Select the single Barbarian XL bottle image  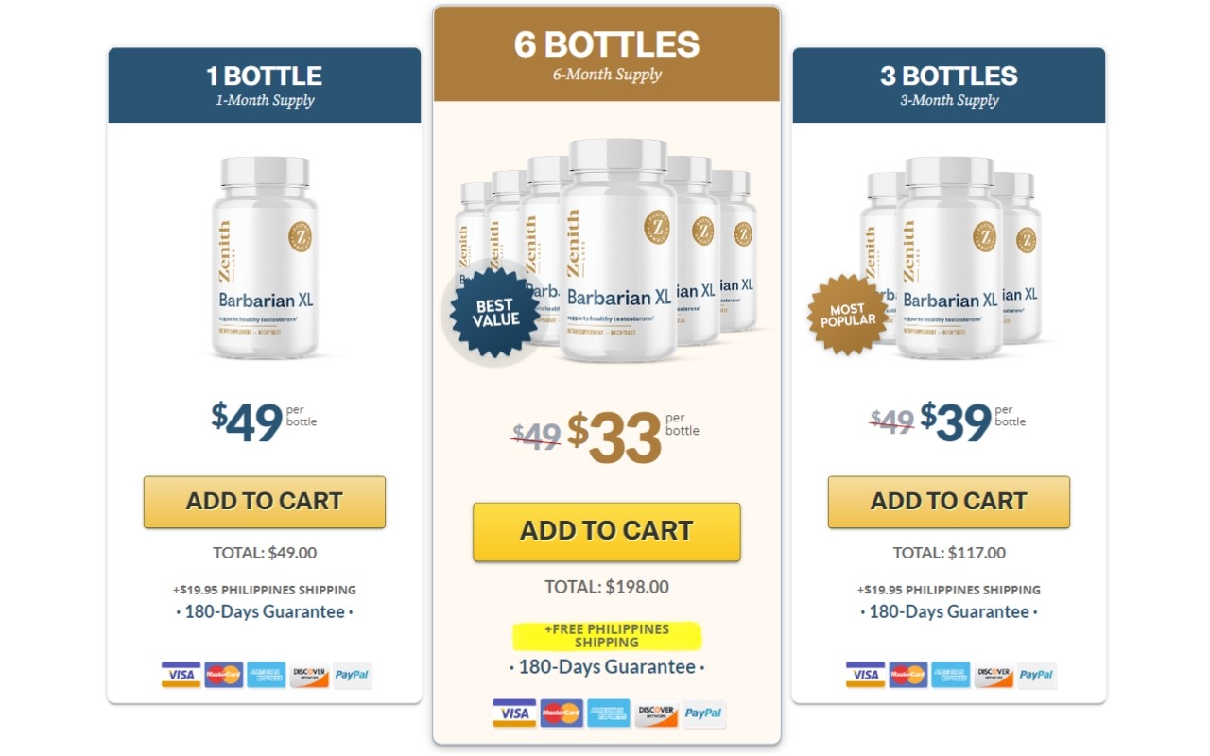[x=265, y=258]
